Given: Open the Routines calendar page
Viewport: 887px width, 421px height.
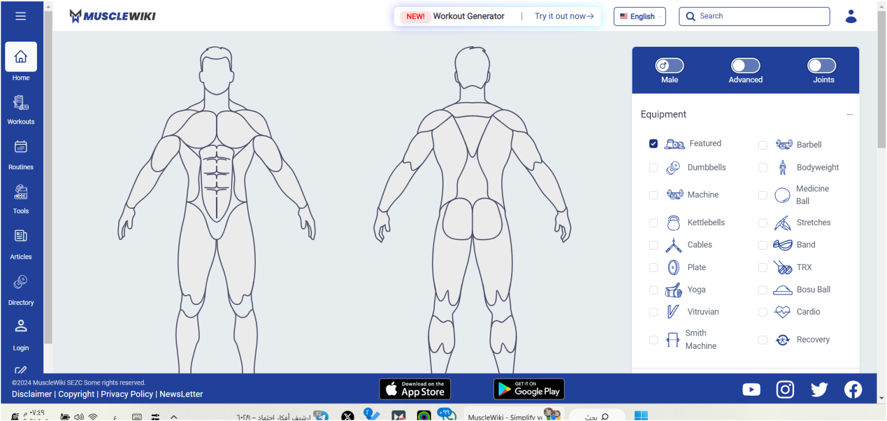Looking at the screenshot, I should point(21,155).
